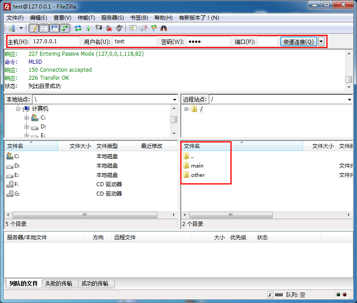
Task: Open the 有新版本了！(N) menu
Action: [x=199, y=18]
